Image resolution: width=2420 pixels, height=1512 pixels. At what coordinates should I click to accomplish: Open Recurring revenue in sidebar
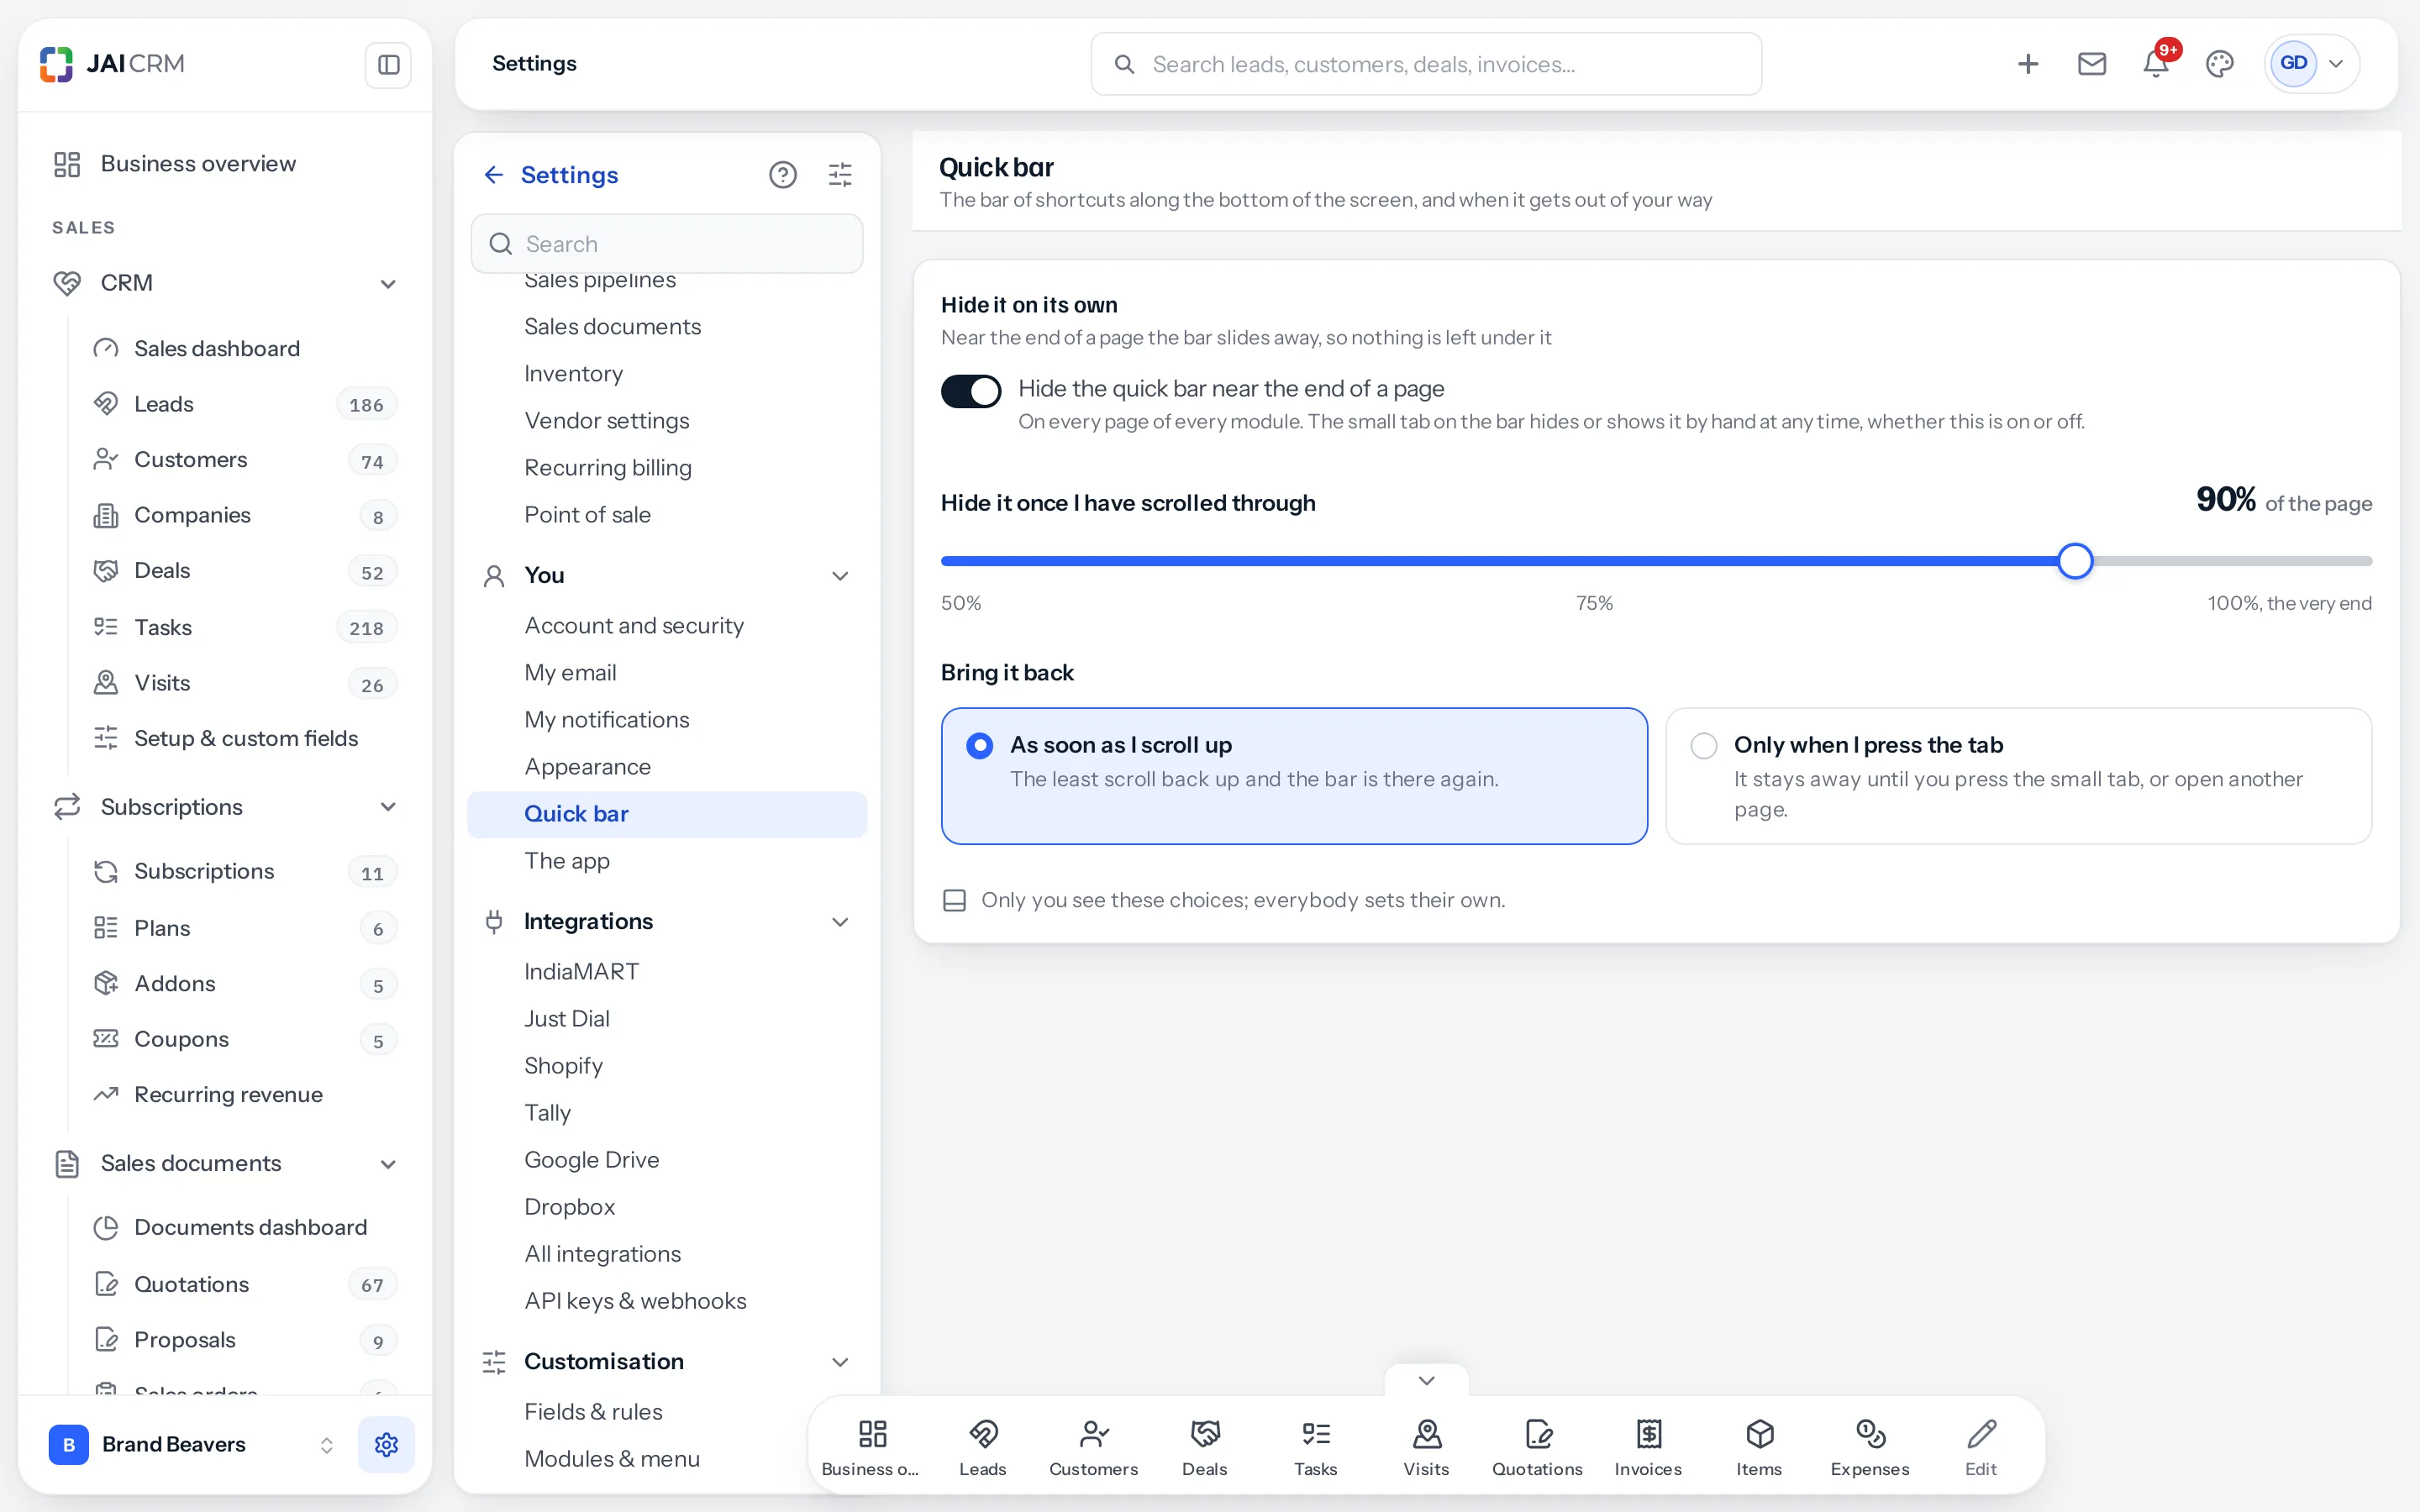(243, 1095)
